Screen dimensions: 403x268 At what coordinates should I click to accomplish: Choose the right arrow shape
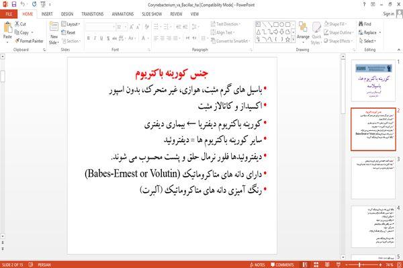click(276, 32)
